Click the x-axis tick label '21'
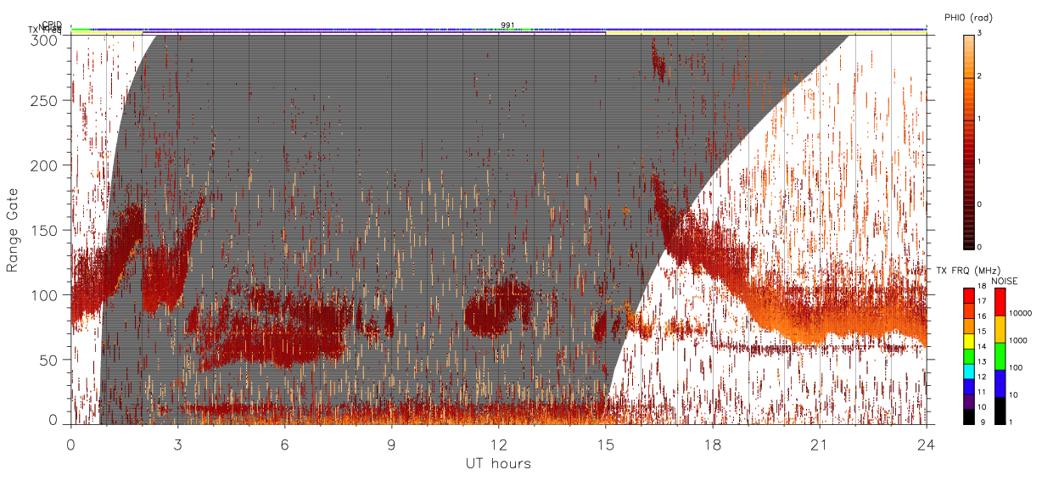Viewport: 1042px width, 481px height. click(819, 444)
